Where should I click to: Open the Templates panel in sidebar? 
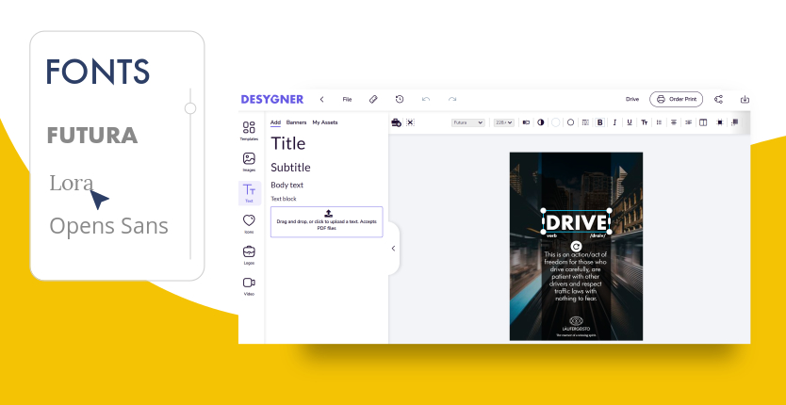pos(249,131)
